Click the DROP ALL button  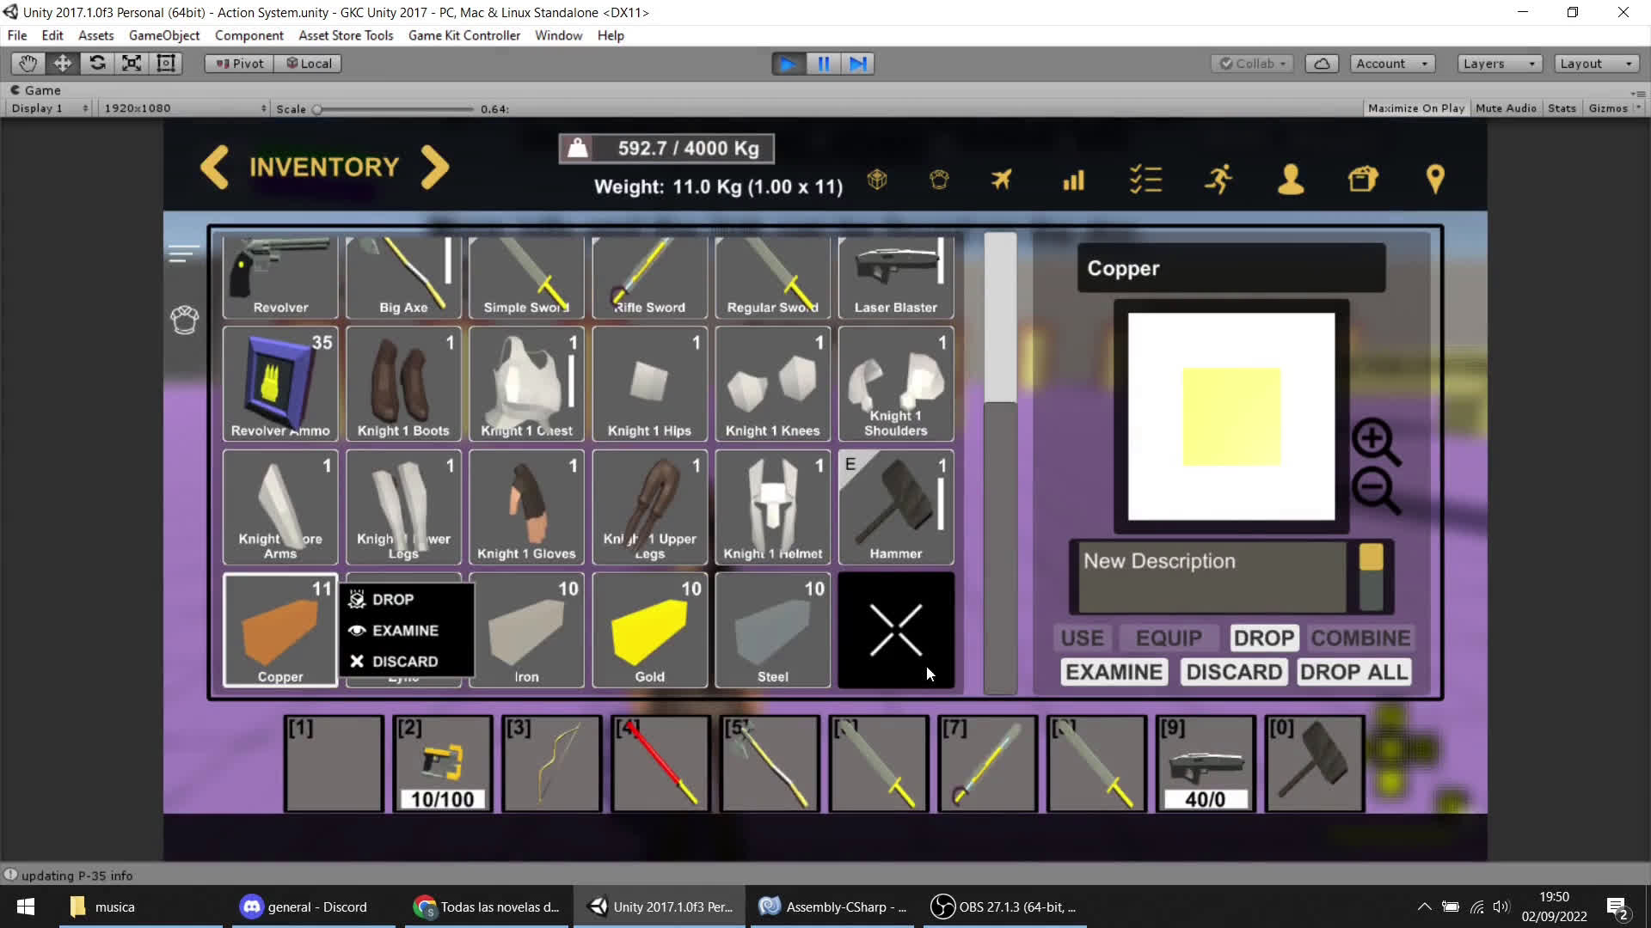1354,671
